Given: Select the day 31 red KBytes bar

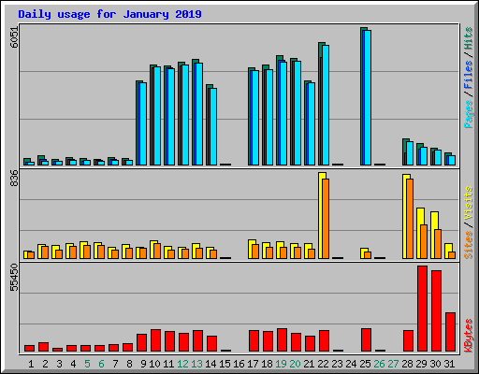Looking at the screenshot, I should click(x=450, y=332).
